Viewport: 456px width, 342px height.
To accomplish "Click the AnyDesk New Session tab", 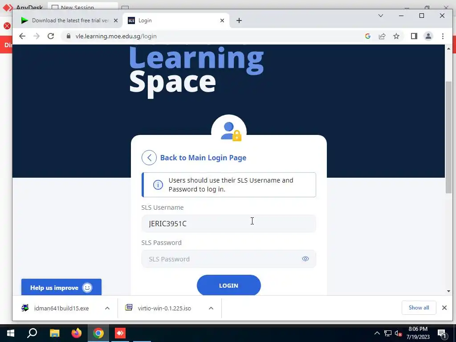I will coord(82,6).
